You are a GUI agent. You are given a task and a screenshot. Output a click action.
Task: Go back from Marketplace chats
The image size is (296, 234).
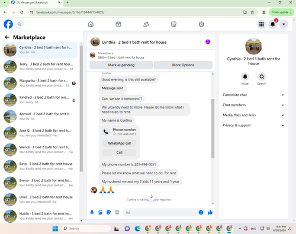[x=7, y=37]
